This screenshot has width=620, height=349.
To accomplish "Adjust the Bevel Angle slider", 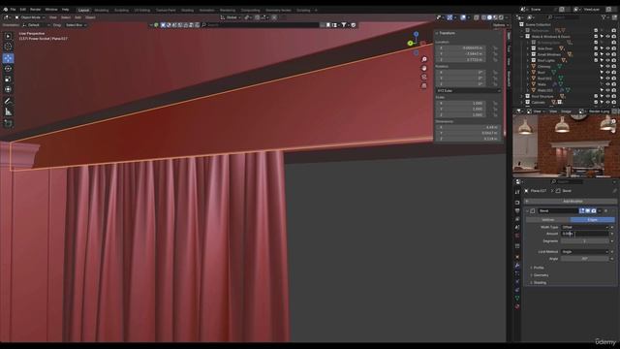I will click(585, 259).
